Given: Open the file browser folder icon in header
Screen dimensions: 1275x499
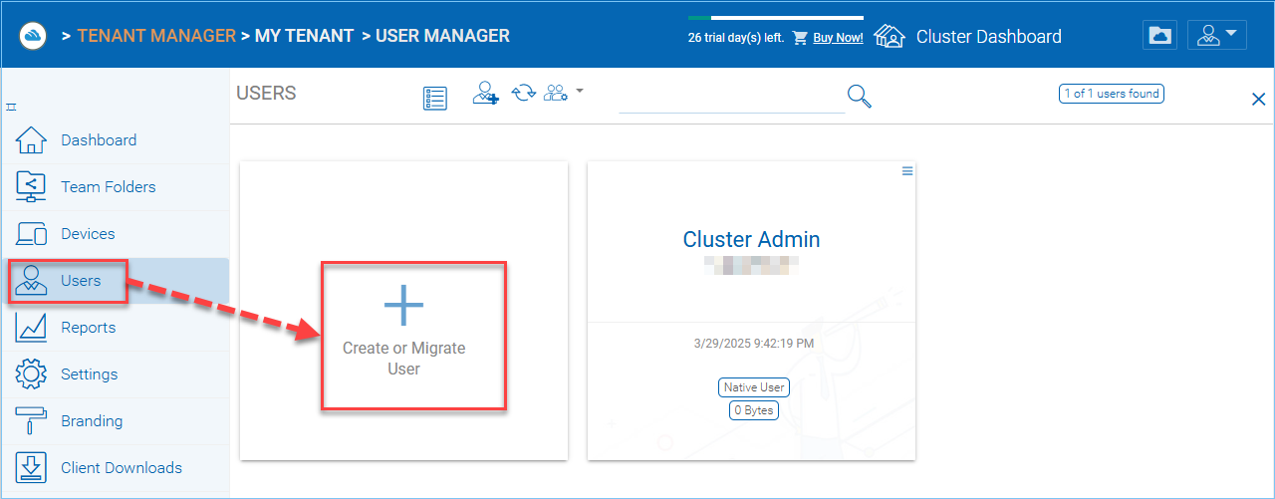Looking at the screenshot, I should pos(1159,36).
